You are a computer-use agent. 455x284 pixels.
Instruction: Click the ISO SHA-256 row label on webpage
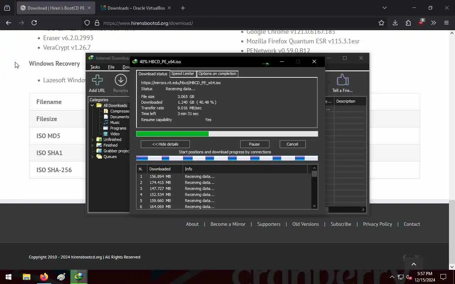pyautogui.click(x=54, y=170)
